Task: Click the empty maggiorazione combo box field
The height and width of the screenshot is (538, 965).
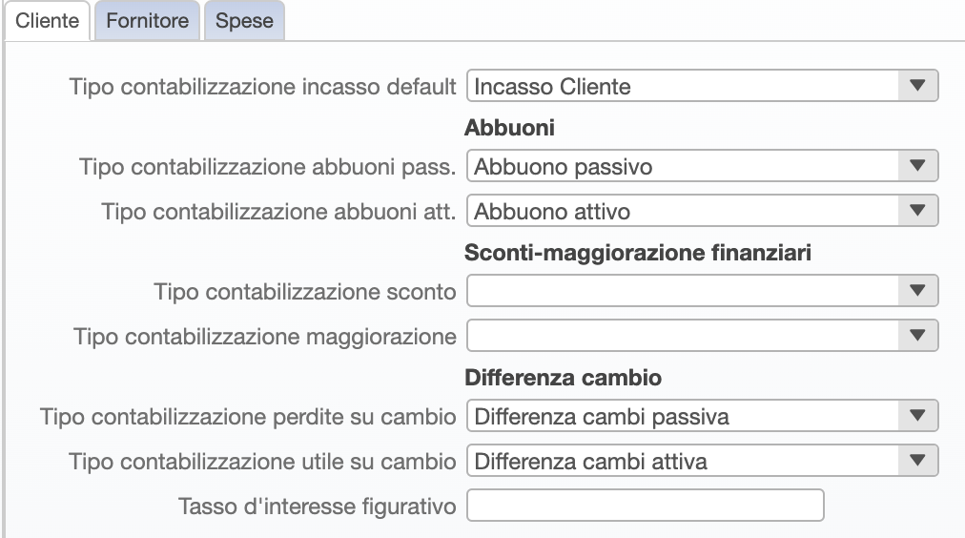Action: point(683,336)
